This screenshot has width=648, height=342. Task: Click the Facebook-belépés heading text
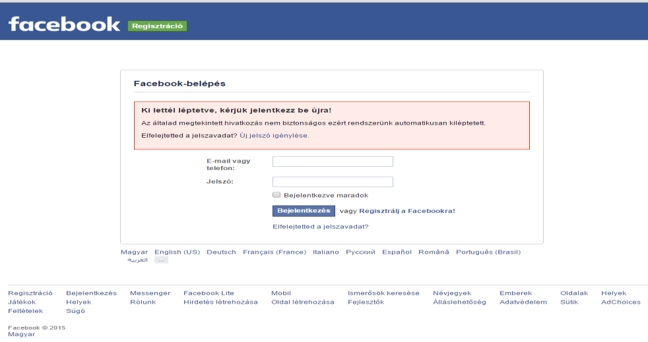click(179, 84)
